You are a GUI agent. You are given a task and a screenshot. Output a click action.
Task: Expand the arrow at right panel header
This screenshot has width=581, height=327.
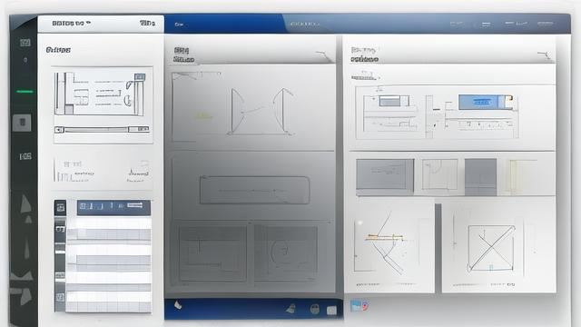[545, 55]
